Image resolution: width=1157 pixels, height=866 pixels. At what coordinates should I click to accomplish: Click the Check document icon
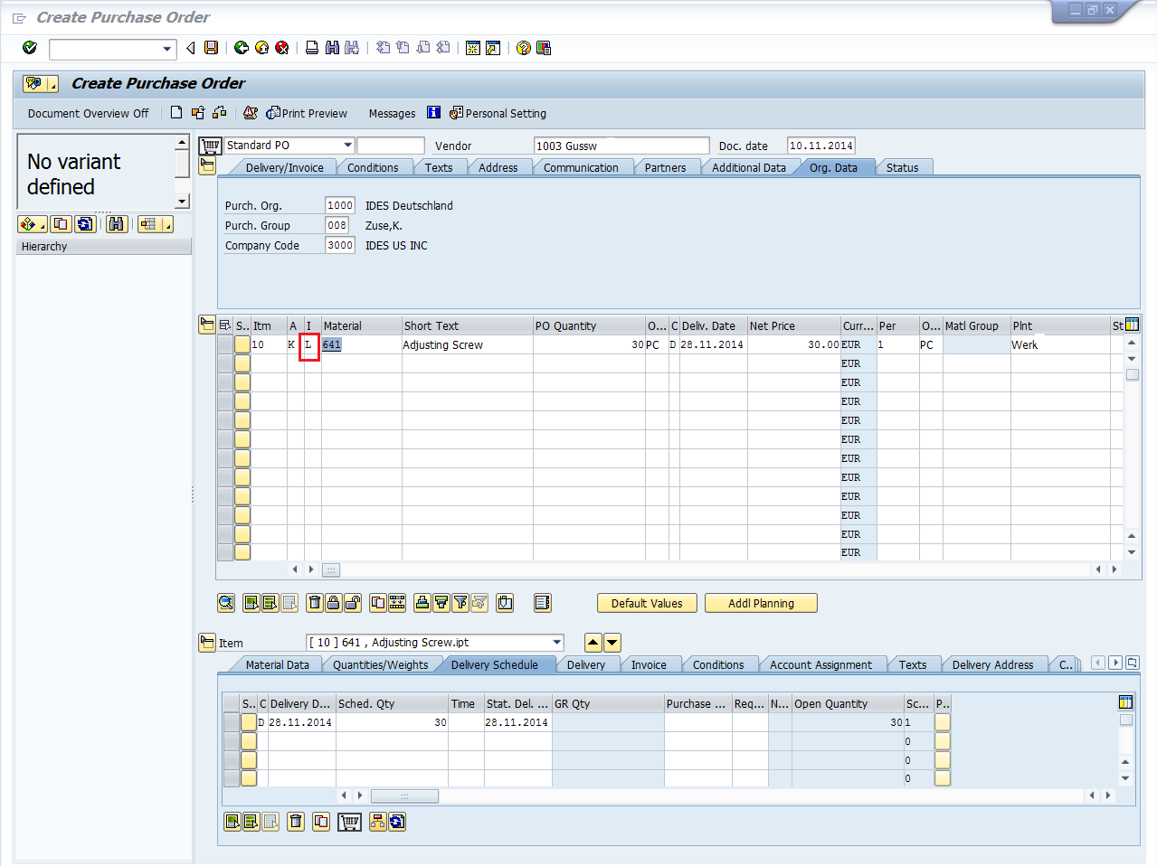[x=250, y=113]
